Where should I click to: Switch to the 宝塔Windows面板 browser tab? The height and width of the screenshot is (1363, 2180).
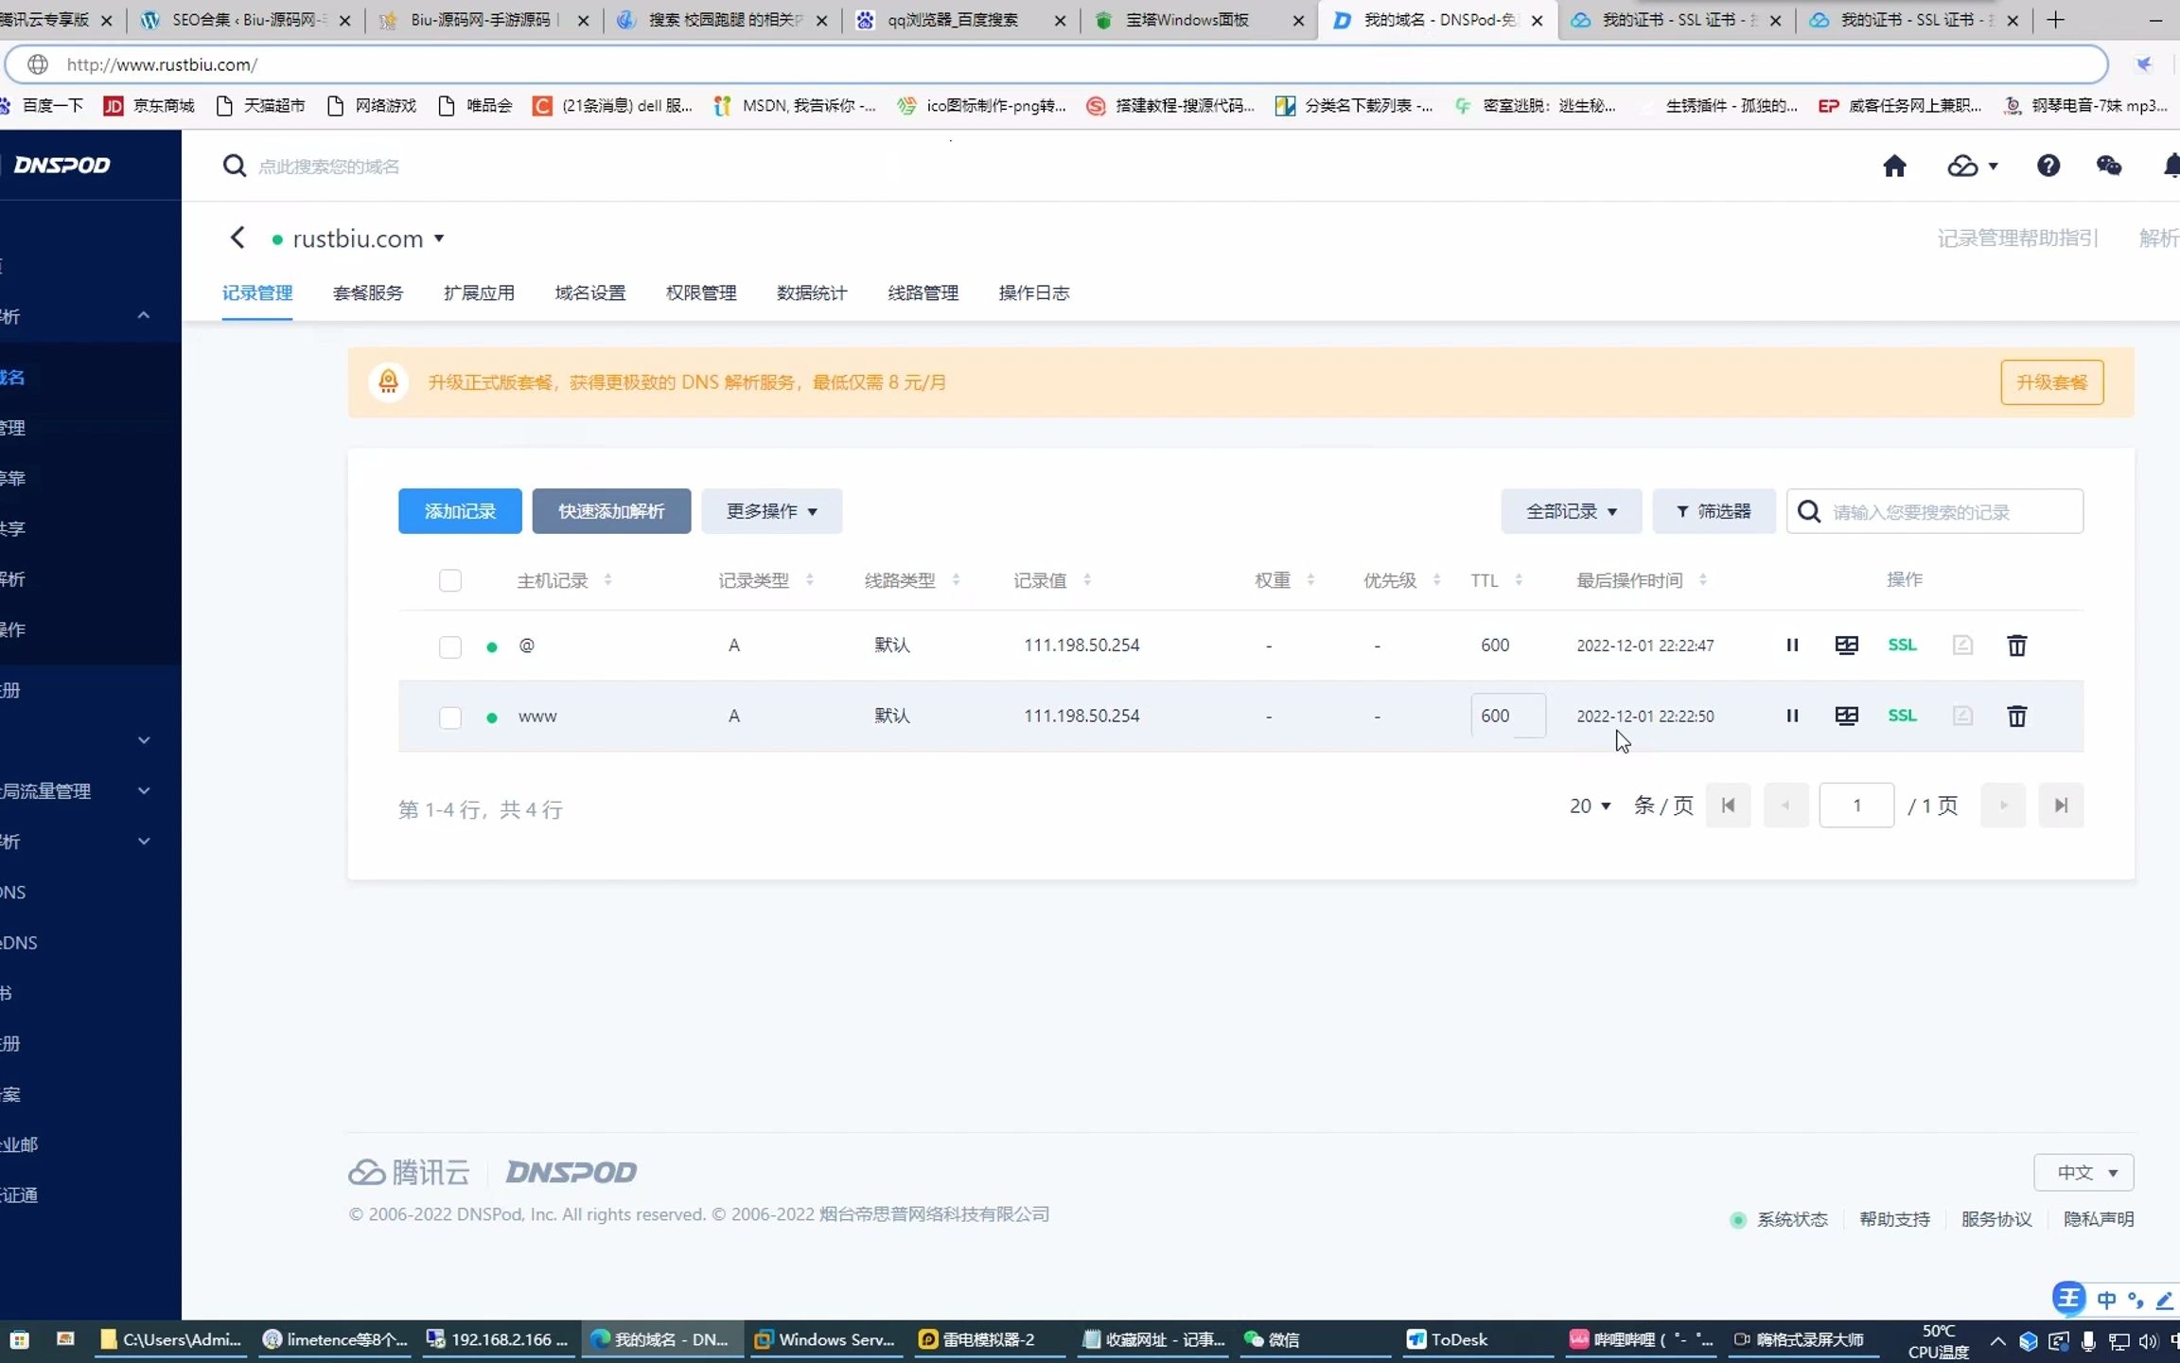1199,20
